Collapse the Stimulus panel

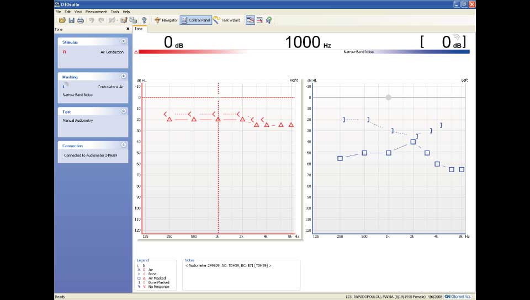point(123,41)
